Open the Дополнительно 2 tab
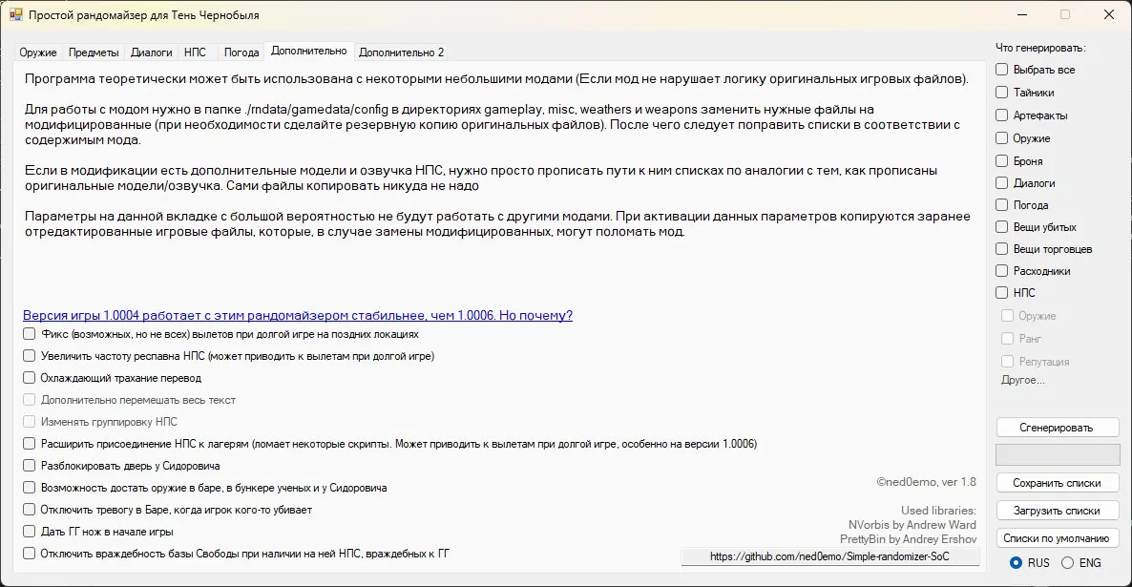1132x587 pixels. pyautogui.click(x=402, y=52)
